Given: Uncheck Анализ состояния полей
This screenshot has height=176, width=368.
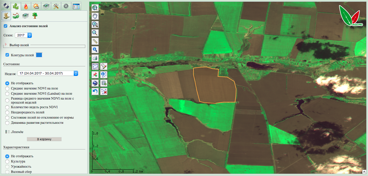Looking at the screenshot, I should click(x=5, y=26).
